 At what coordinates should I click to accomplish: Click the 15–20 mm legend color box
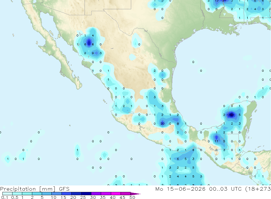pyautogui.click(x=67, y=194)
